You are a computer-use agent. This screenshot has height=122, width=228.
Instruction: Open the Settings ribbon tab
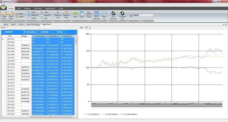27,9
